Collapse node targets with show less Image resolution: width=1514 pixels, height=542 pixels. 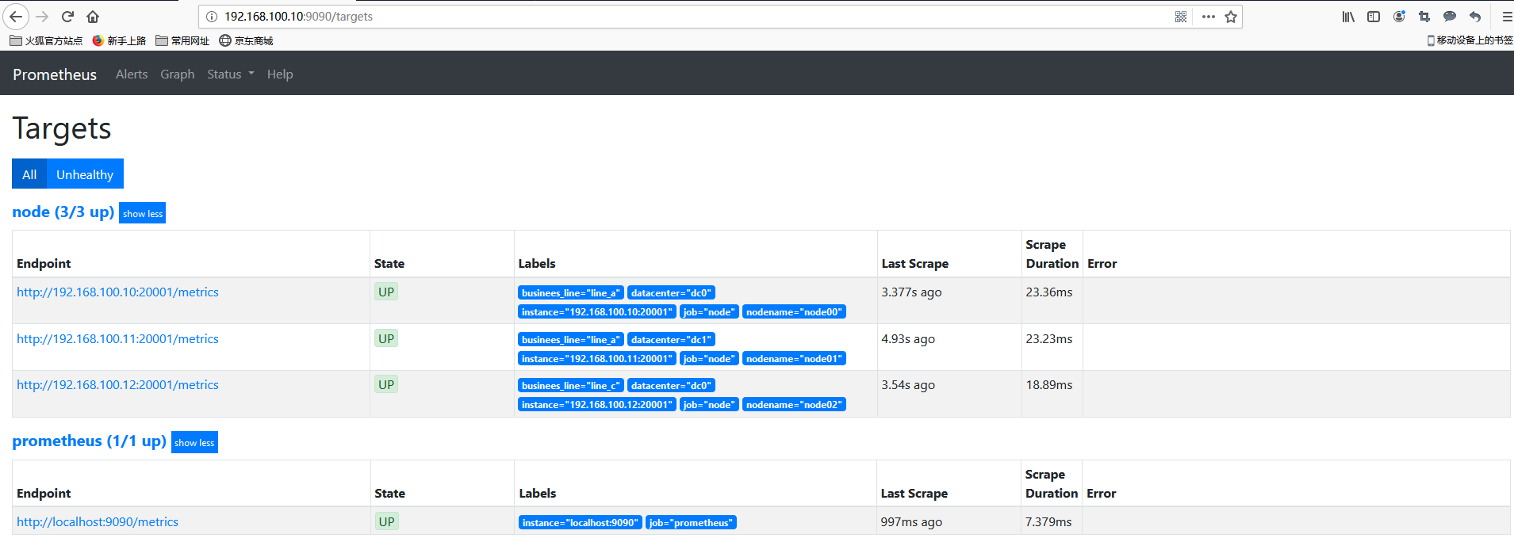(143, 214)
